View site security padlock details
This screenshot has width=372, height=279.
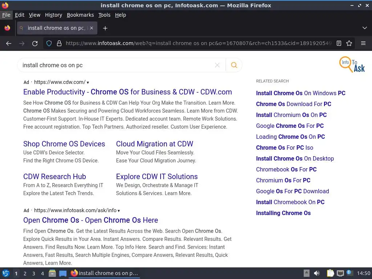coord(59,44)
